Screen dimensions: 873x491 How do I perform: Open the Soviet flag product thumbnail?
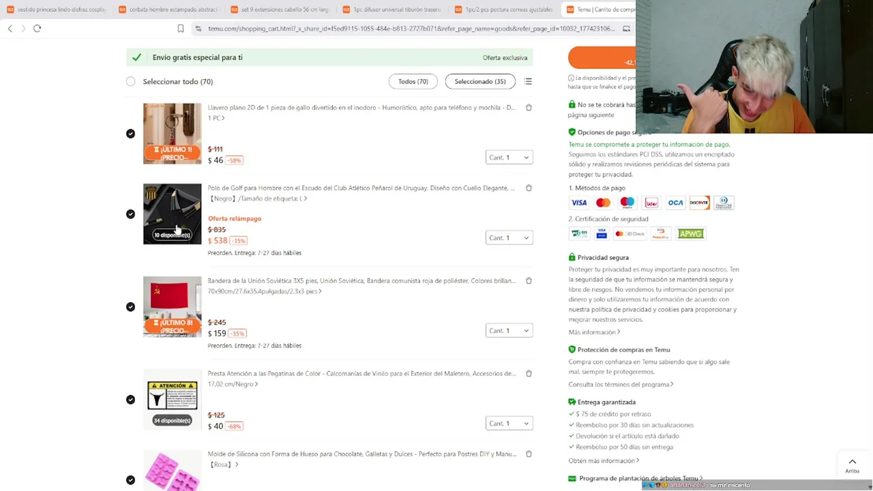click(x=173, y=307)
